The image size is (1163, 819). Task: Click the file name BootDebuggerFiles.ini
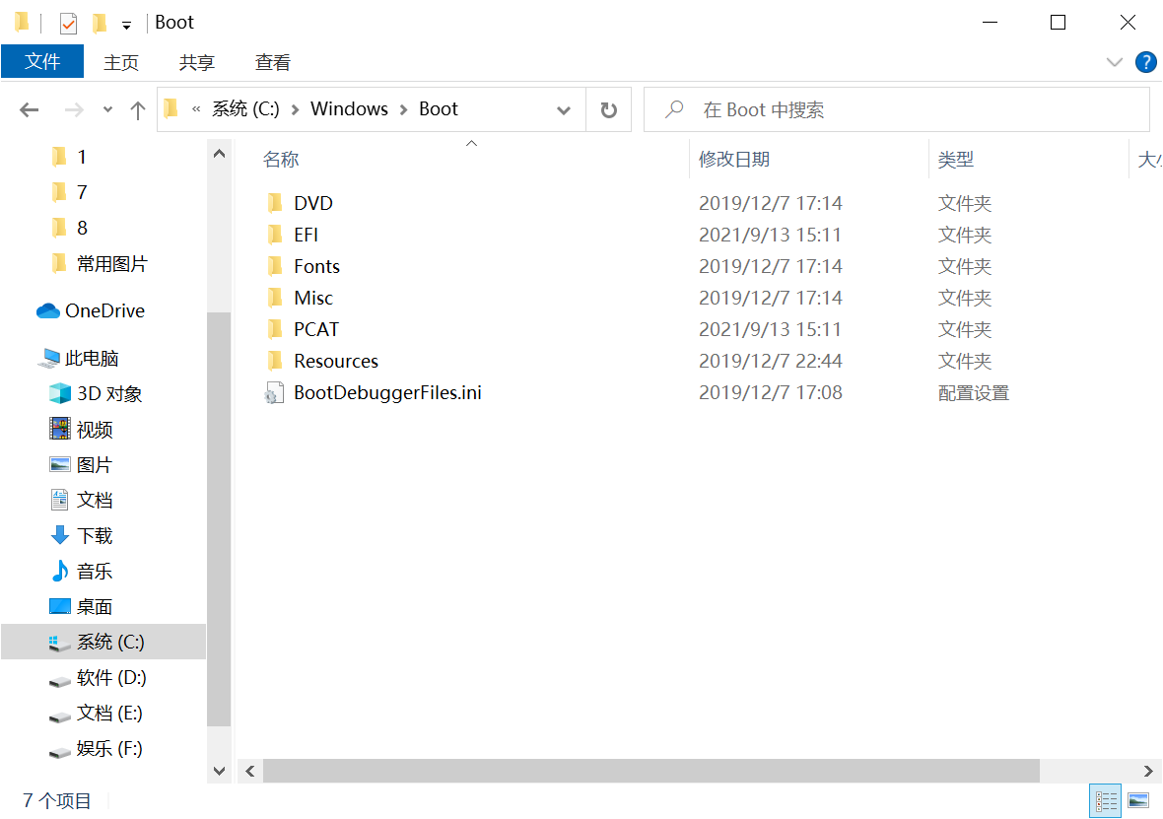[x=387, y=392]
